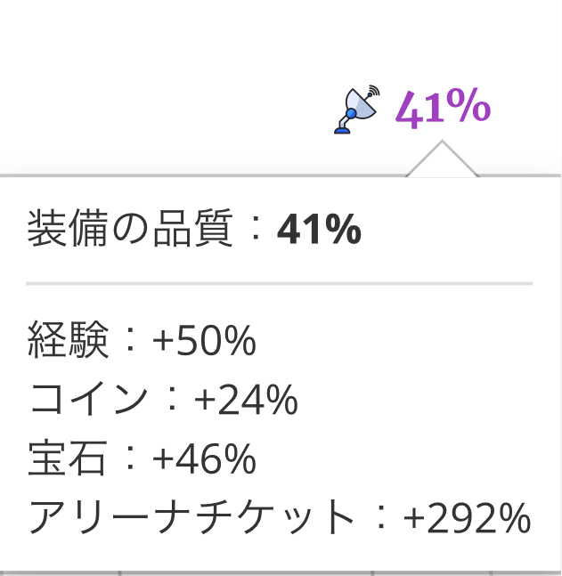Click the signal waves on dish icon

373,91
